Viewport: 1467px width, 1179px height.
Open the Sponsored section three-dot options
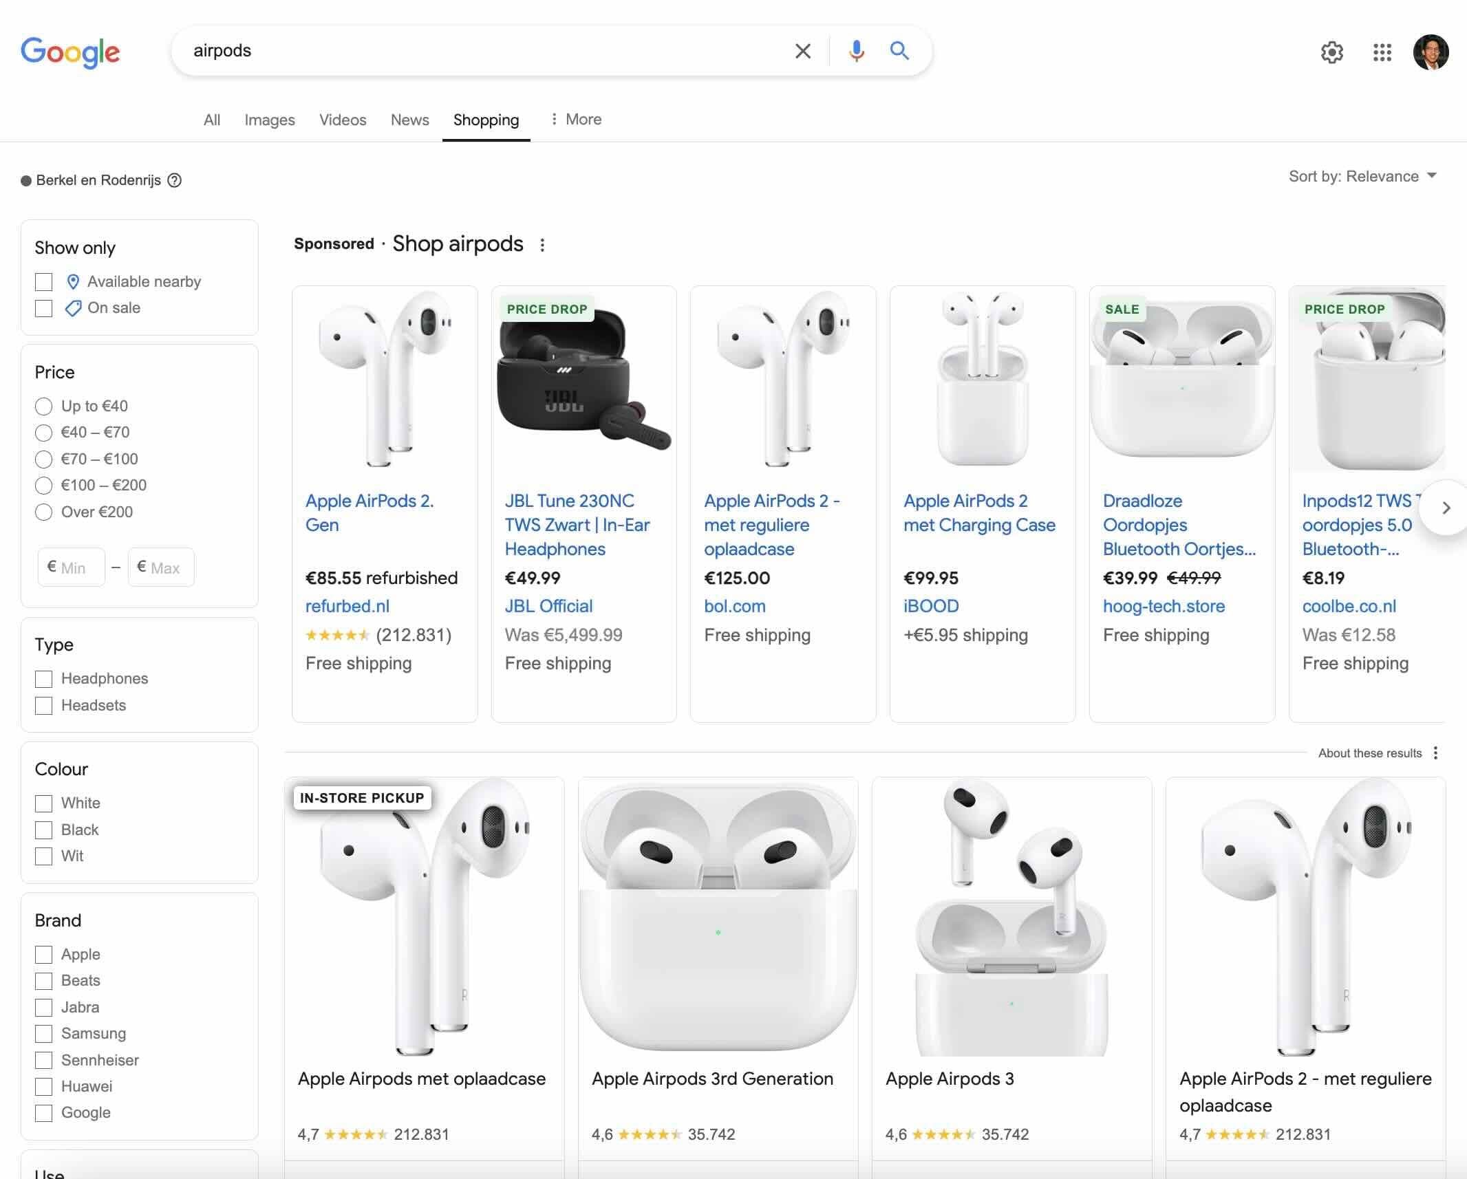tap(542, 245)
